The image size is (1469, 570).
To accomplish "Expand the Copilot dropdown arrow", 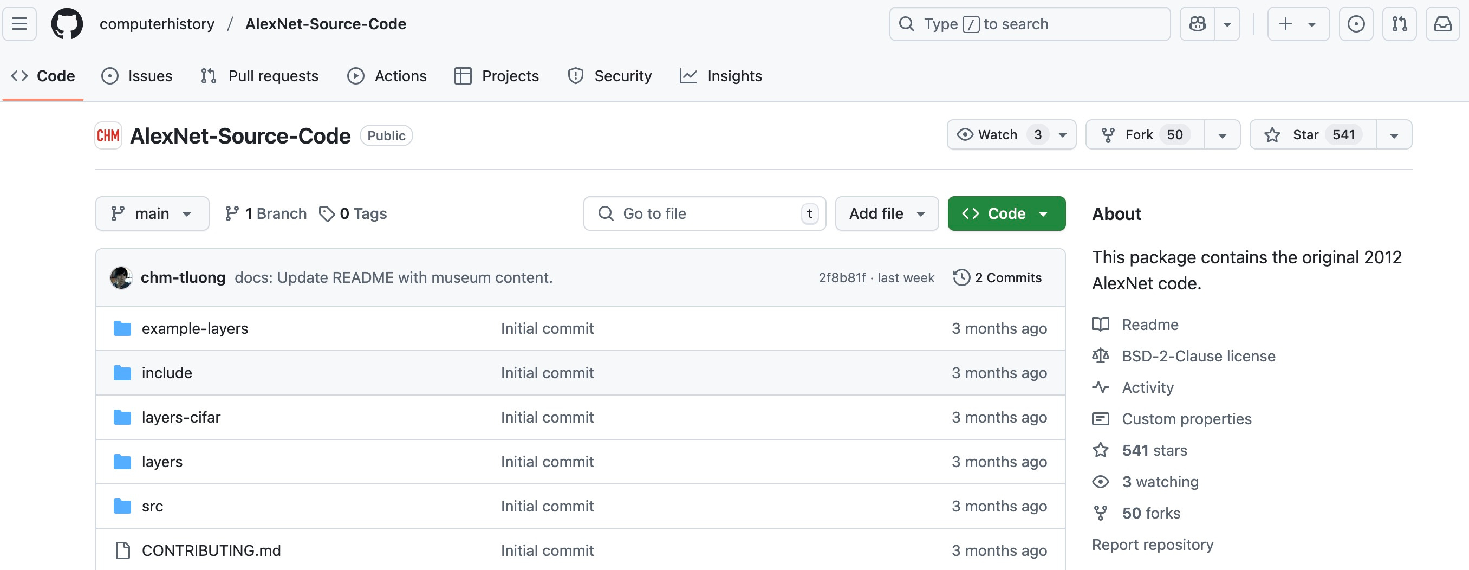I will [1227, 24].
